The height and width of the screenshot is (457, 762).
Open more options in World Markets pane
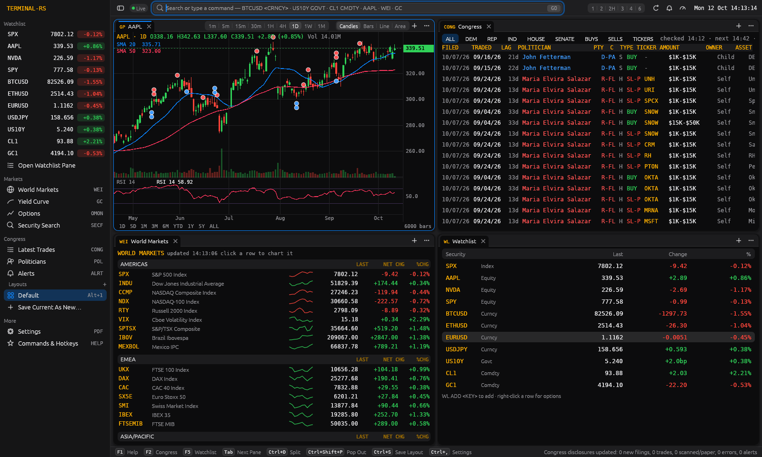pos(426,241)
